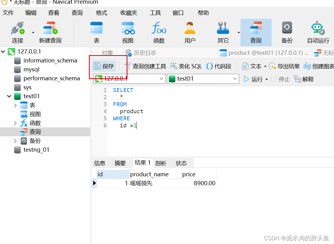Open the 用户 (Users) management icon
Image resolution: width=334 pixels, height=244 pixels.
[x=190, y=32]
